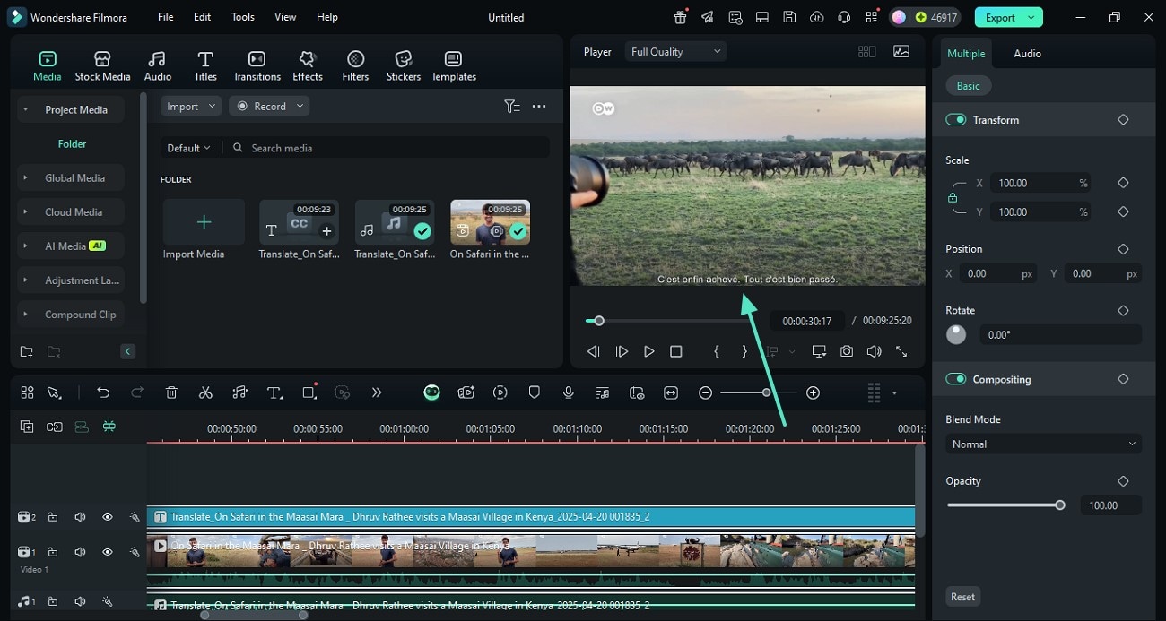Screen dimensions: 1166x621
Task: Select the scissors Split tool
Action: click(x=205, y=392)
